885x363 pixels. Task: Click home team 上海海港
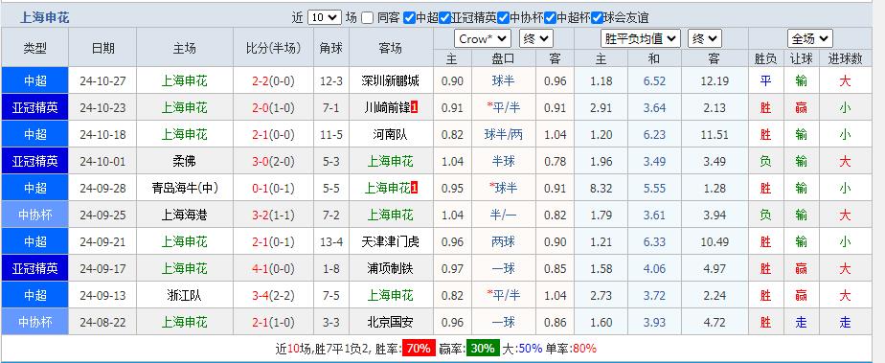coord(185,215)
